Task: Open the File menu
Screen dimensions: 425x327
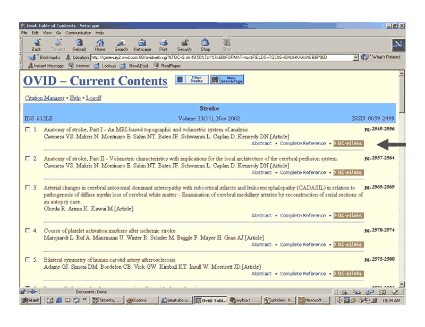Action: tap(24, 33)
